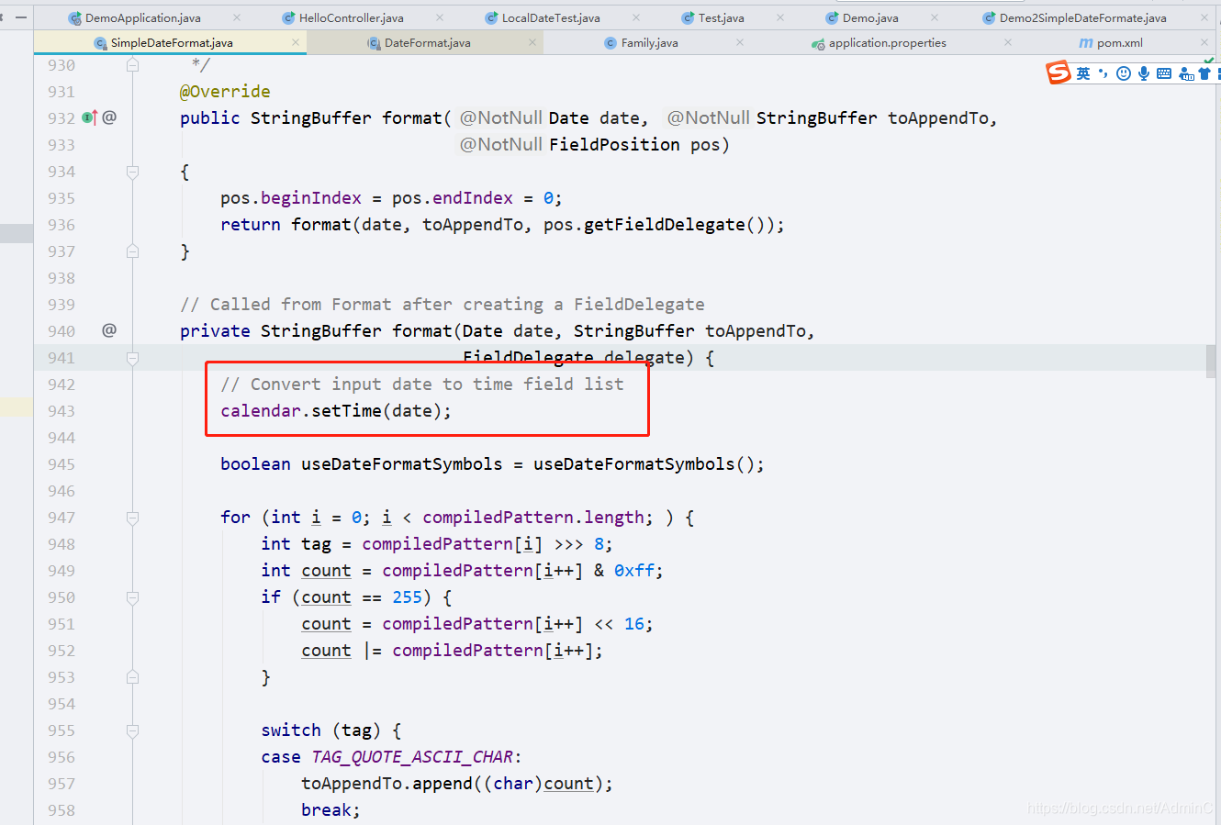The width and height of the screenshot is (1221, 825).
Task: Click the @ annotation gutter icon on line 932
Action: coord(109,117)
